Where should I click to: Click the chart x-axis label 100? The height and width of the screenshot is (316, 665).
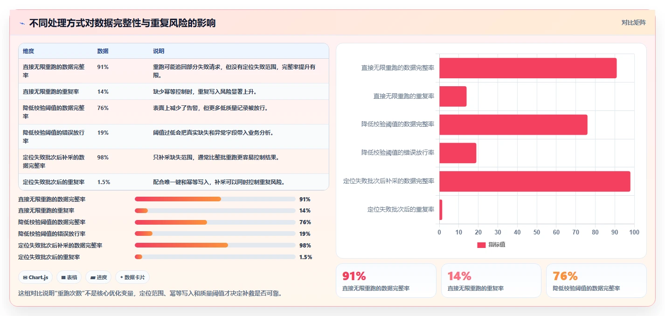pos(634,232)
